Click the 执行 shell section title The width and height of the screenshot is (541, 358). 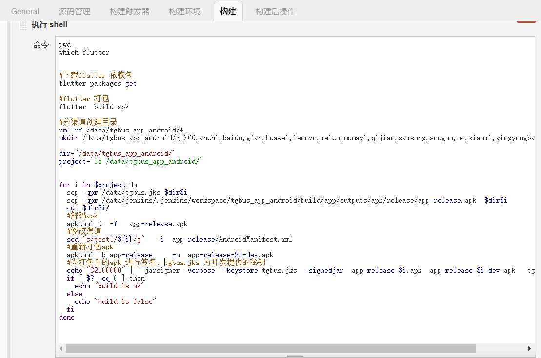coord(49,25)
